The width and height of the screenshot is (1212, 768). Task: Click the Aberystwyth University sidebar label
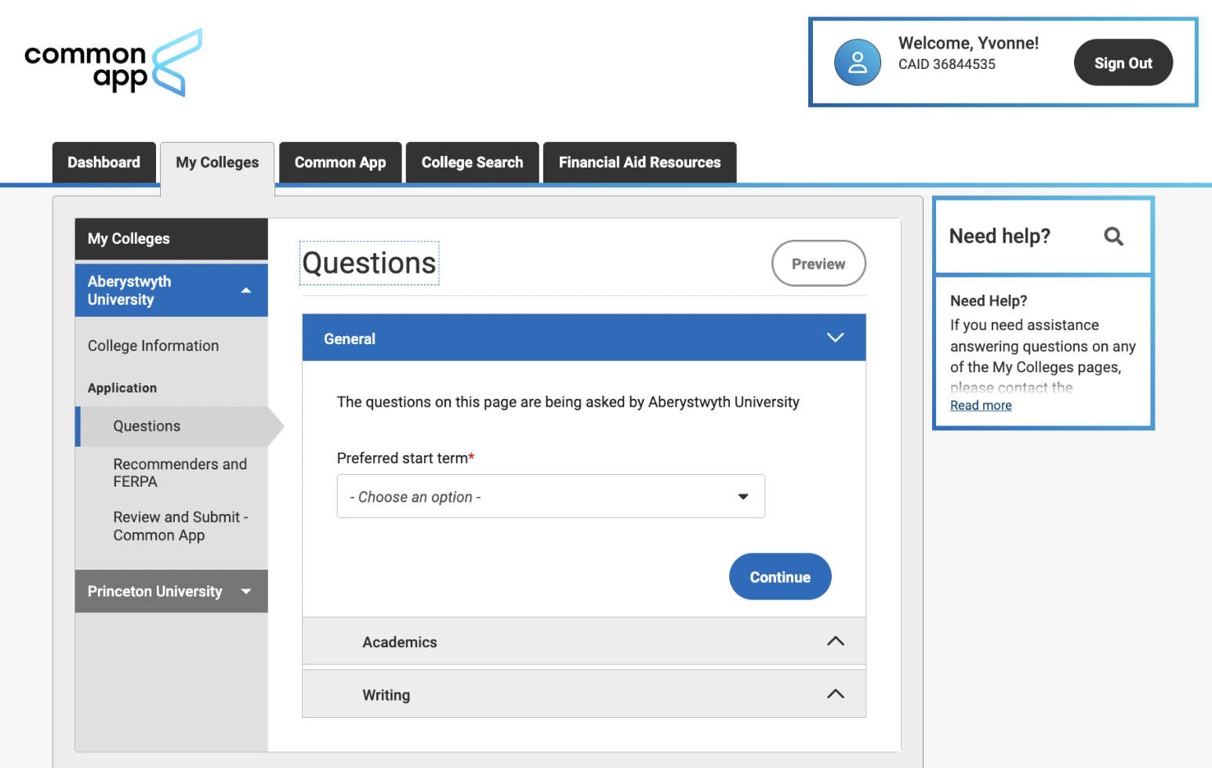pos(129,290)
